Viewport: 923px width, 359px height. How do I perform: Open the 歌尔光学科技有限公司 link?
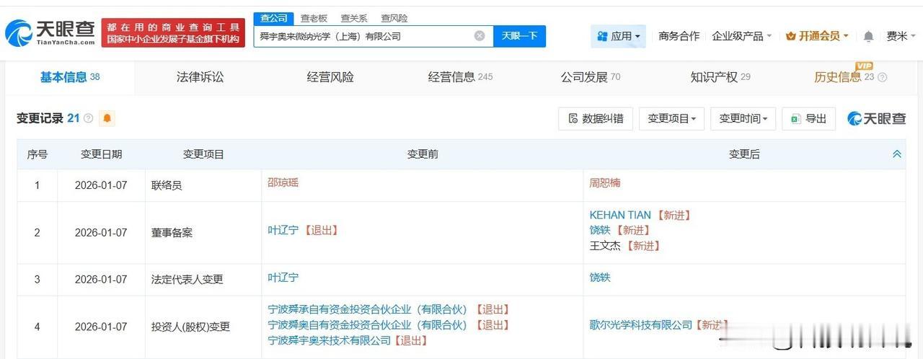point(641,325)
